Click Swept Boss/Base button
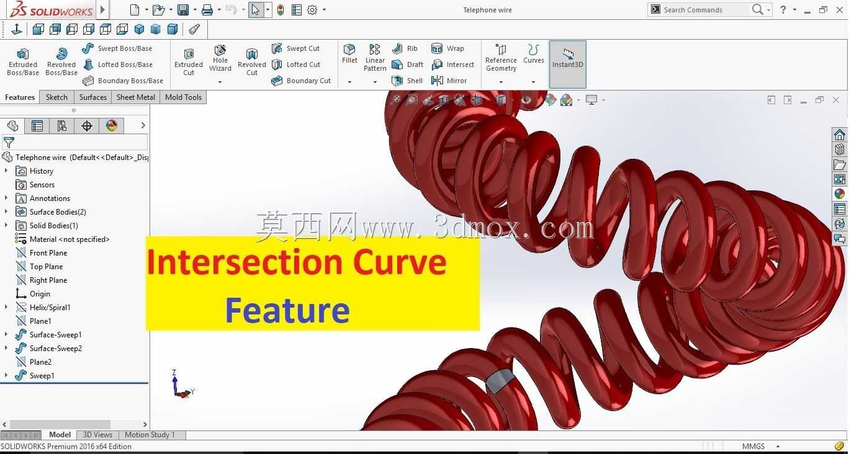849x454 pixels. [x=117, y=48]
